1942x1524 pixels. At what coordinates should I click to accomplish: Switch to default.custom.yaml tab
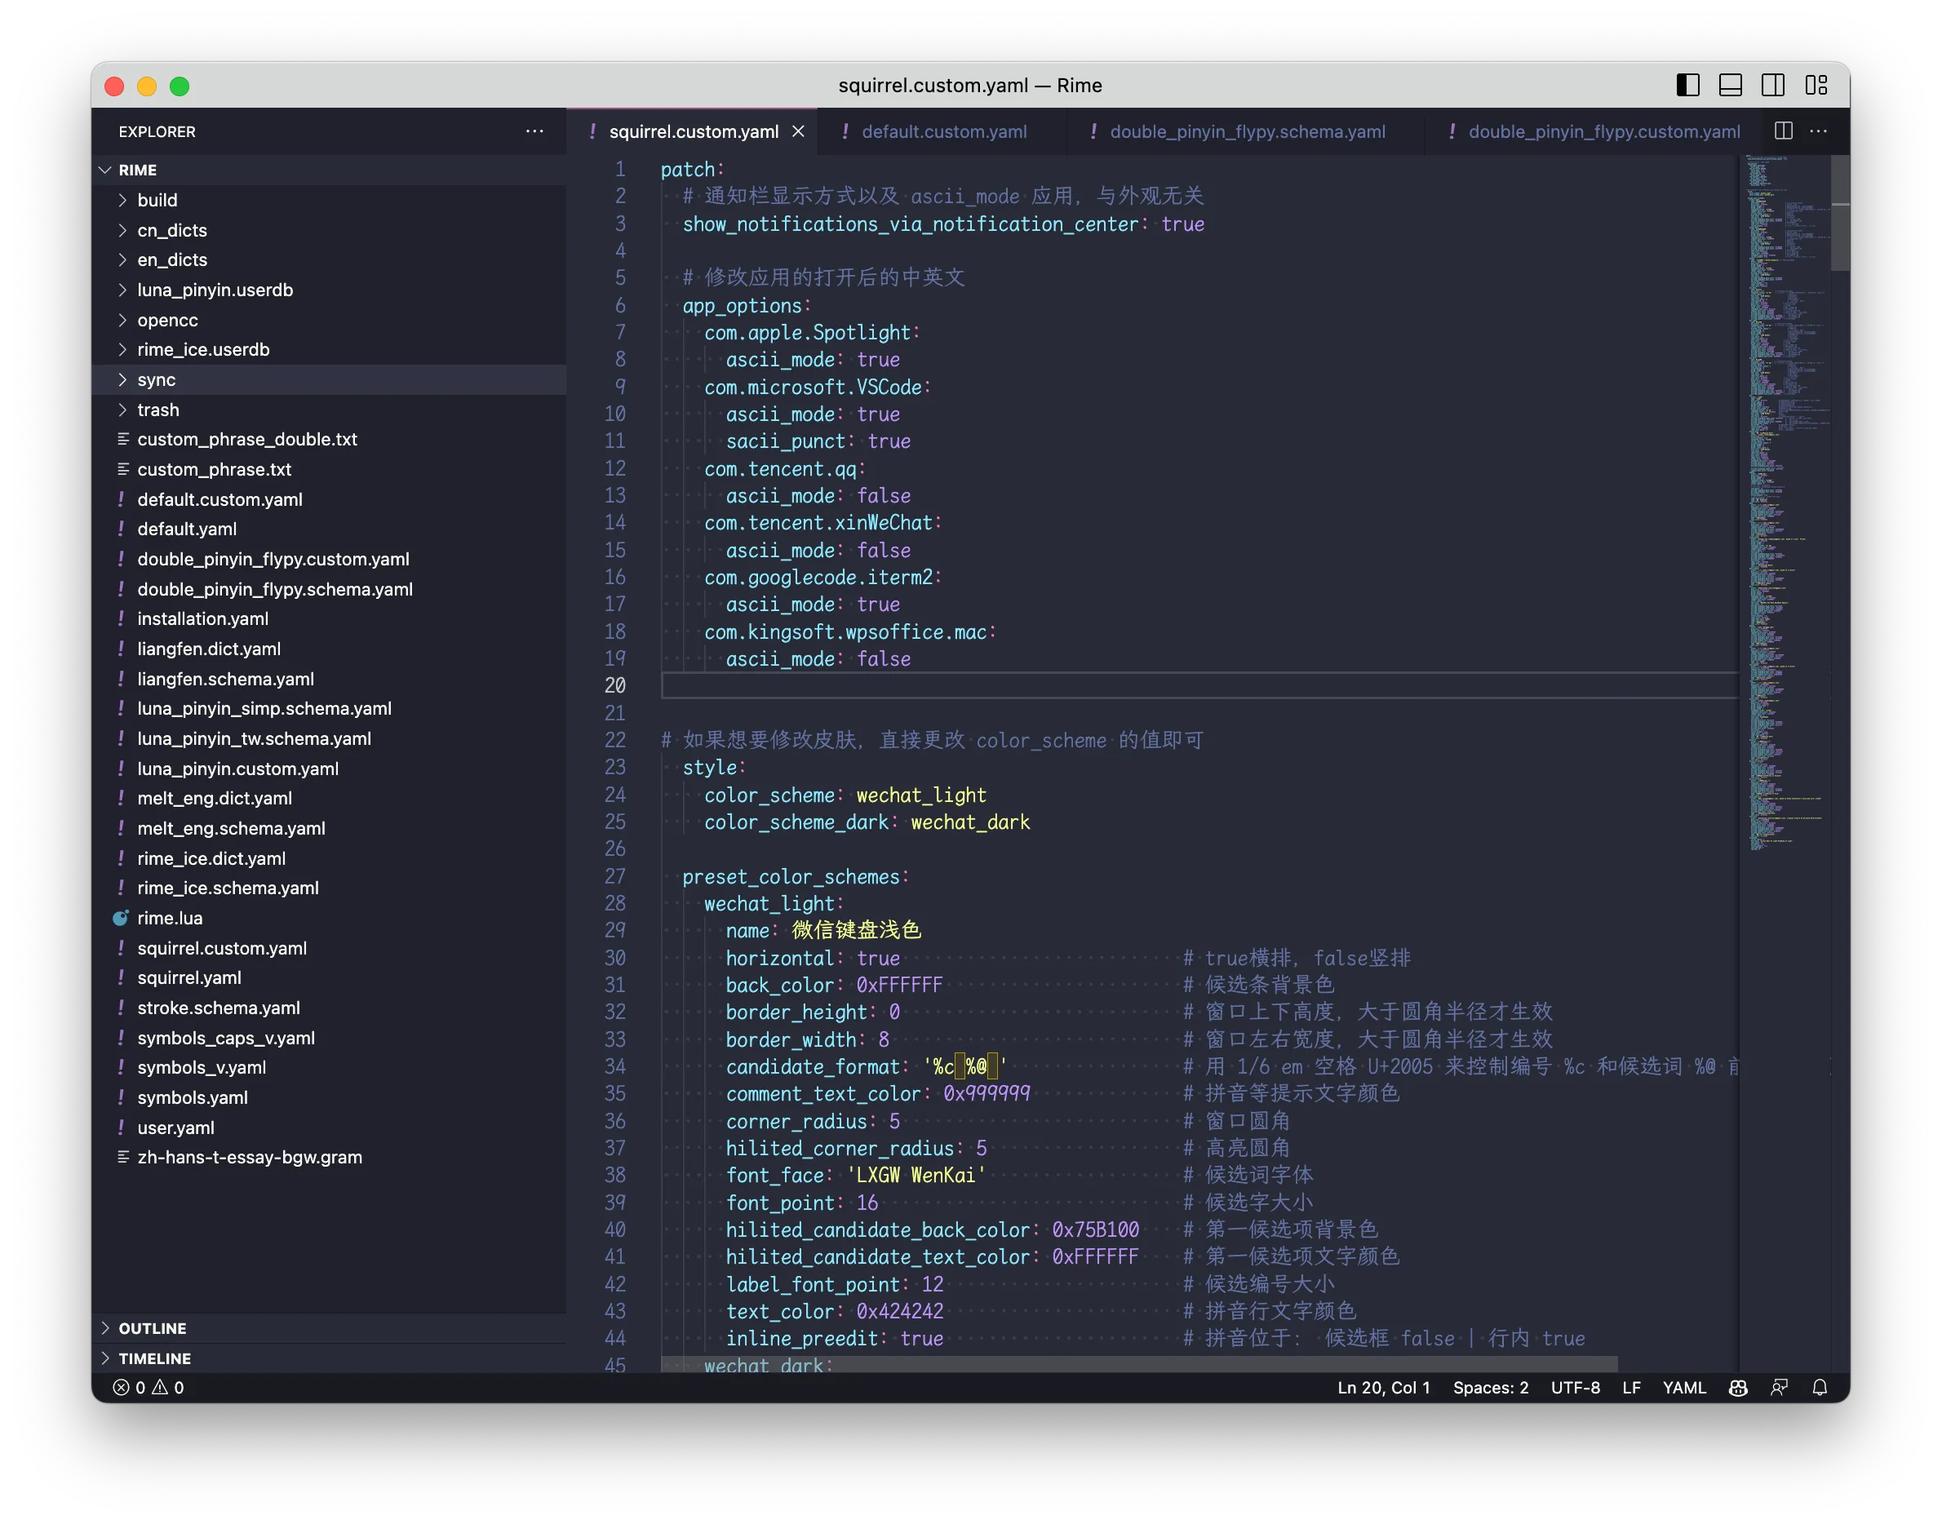click(x=943, y=131)
